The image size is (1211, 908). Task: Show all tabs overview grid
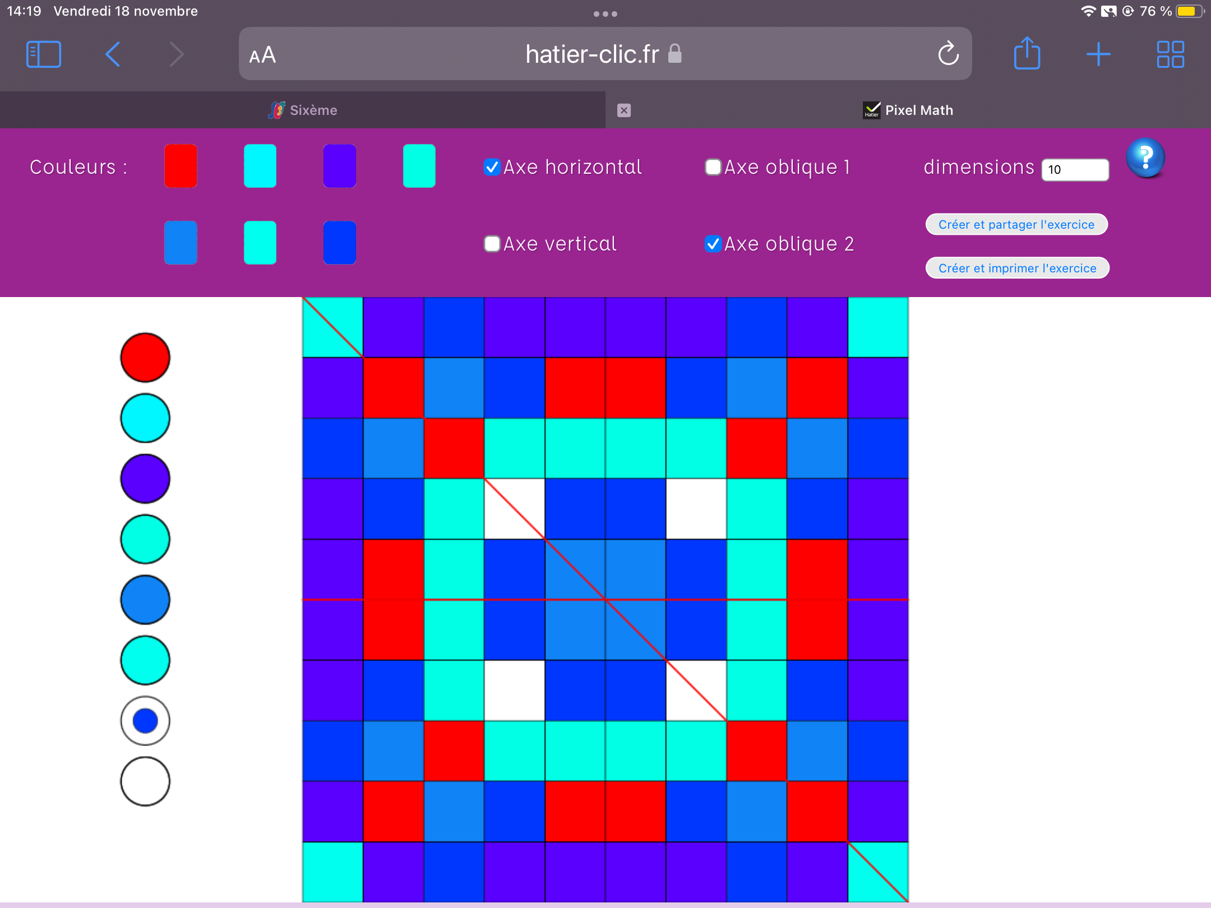click(1170, 54)
